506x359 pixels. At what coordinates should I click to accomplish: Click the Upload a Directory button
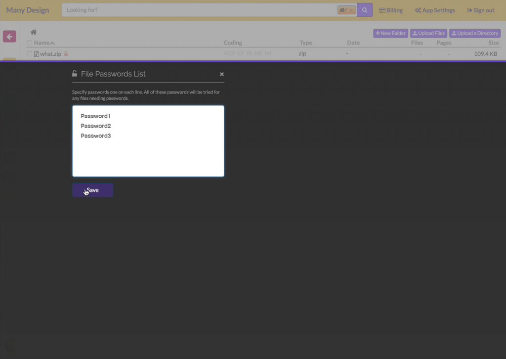475,33
